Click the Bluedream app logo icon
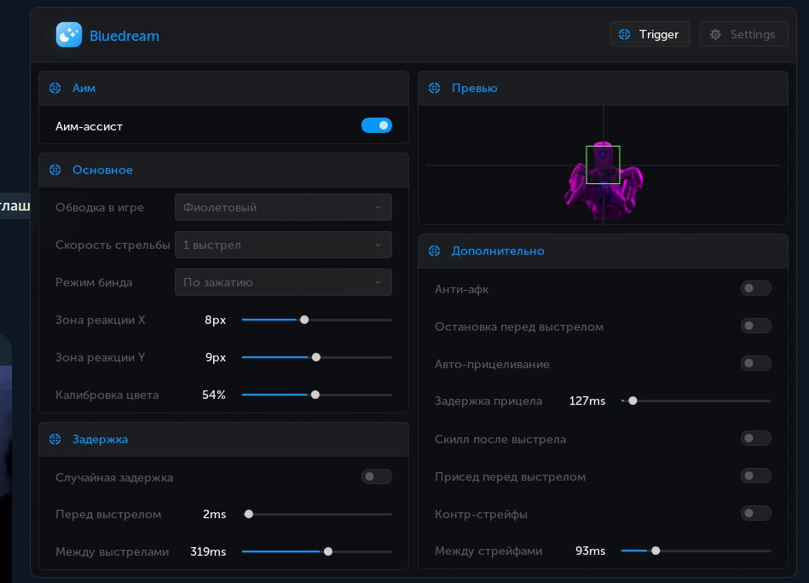 [69, 35]
